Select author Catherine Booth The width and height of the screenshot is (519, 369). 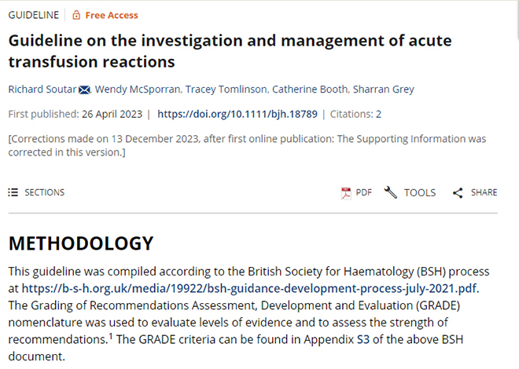click(x=310, y=90)
